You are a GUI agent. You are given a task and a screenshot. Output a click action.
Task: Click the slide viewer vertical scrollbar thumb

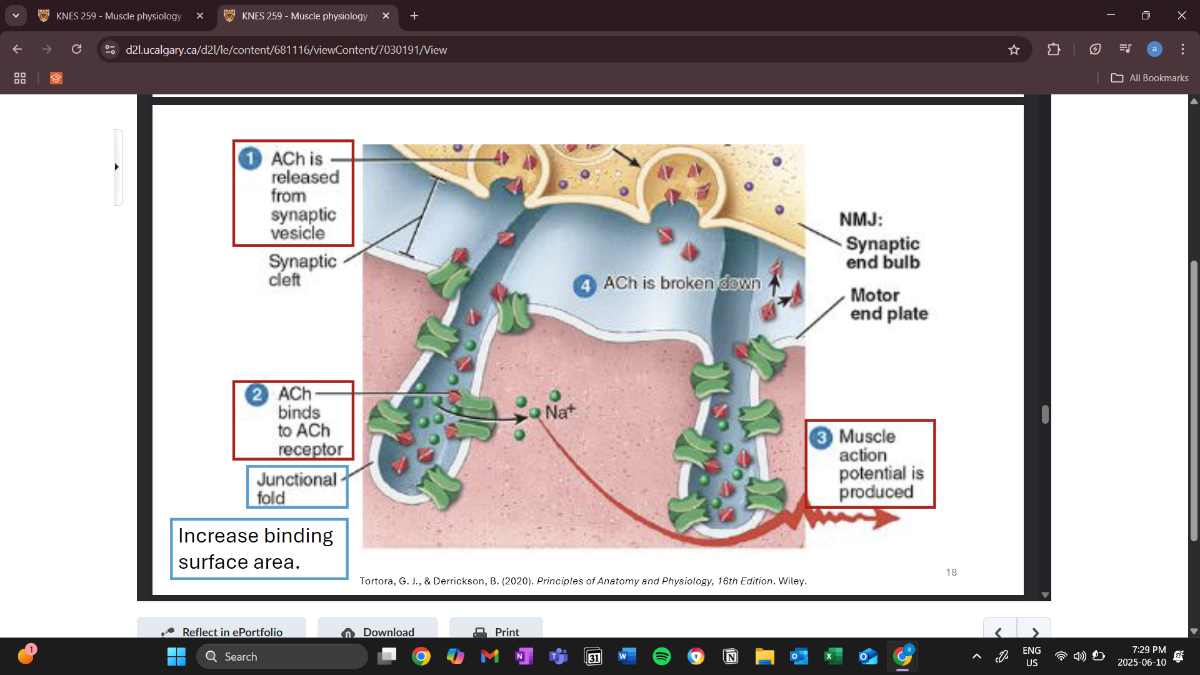pos(1044,414)
